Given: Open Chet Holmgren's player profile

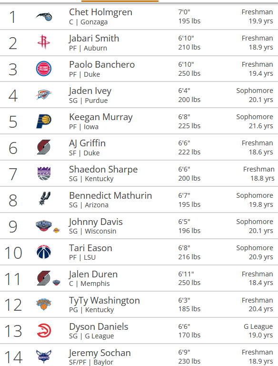Looking at the screenshot, I should 100,12.
